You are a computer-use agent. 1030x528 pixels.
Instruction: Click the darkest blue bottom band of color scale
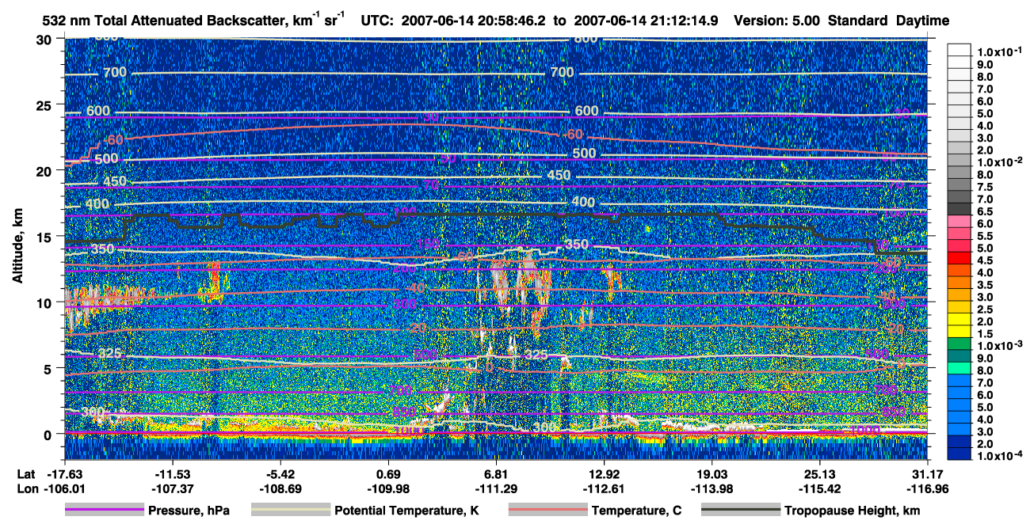pos(961,454)
